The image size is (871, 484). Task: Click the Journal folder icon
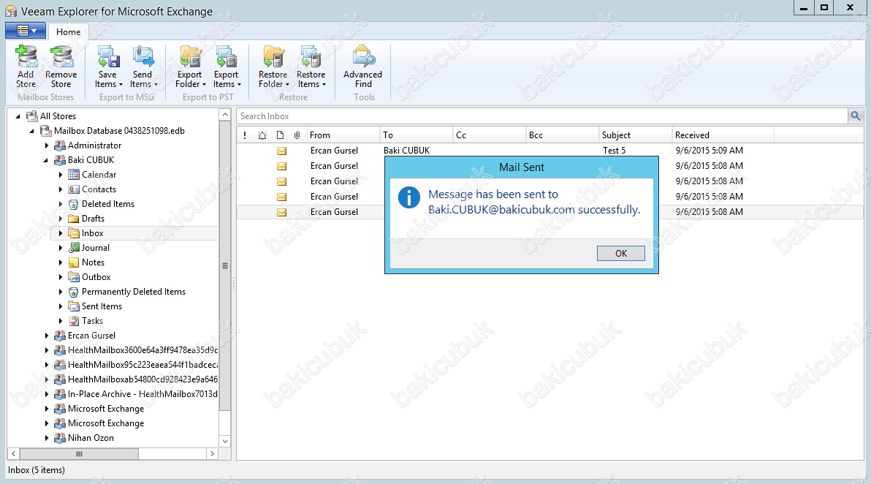point(73,248)
